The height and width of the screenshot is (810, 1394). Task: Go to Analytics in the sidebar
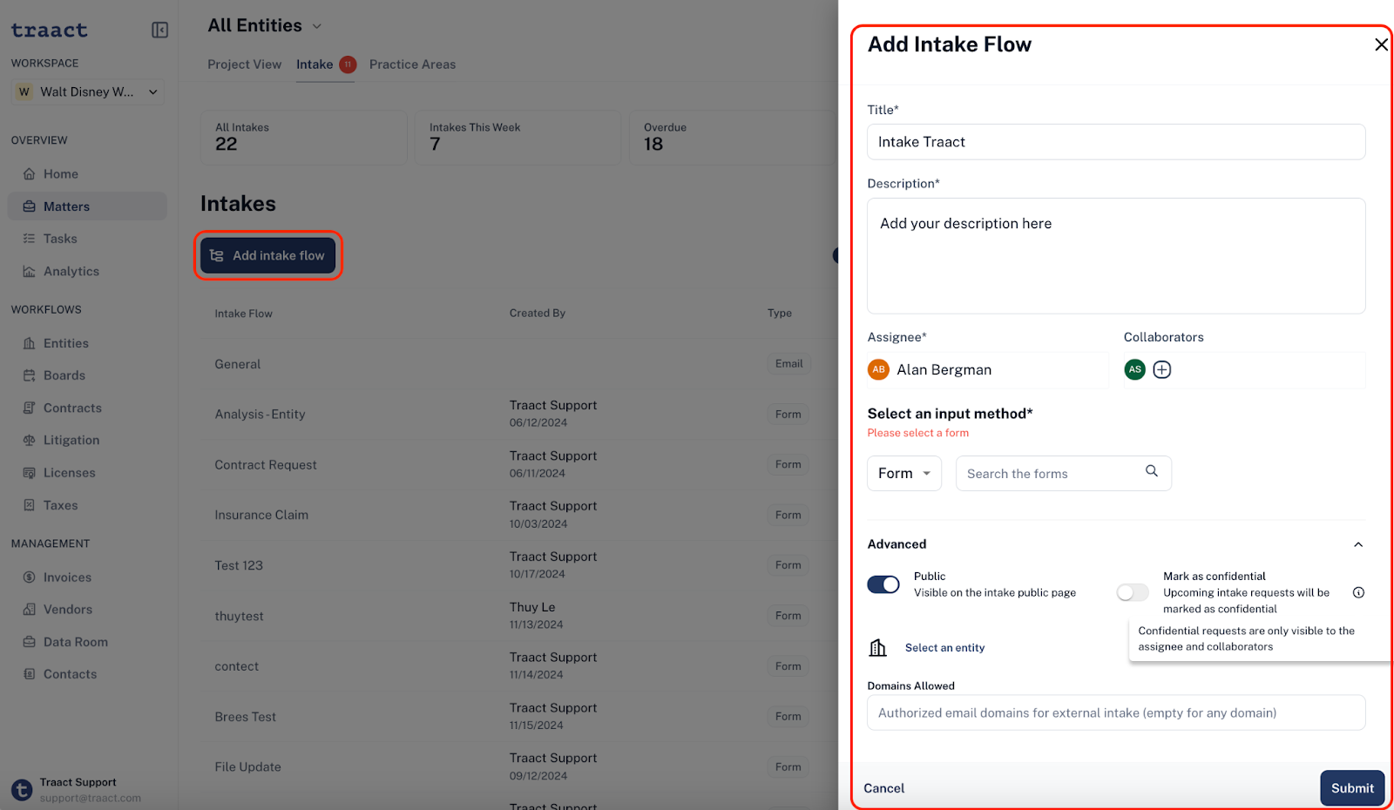pyautogui.click(x=71, y=272)
